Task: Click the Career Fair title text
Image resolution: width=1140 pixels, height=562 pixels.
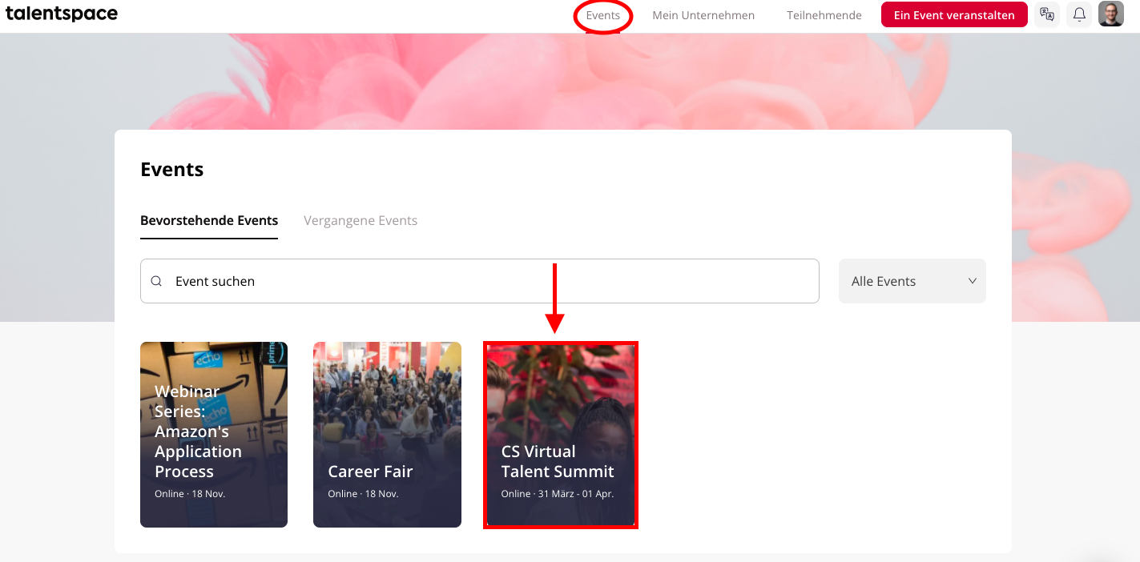Action: (370, 472)
